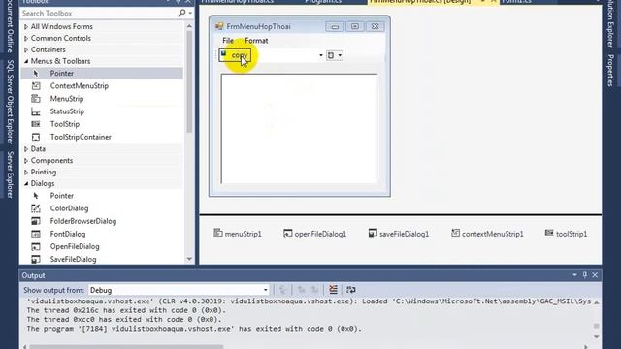This screenshot has width=621, height=349.
Task: Open the Properties side tab
Action: (610, 71)
